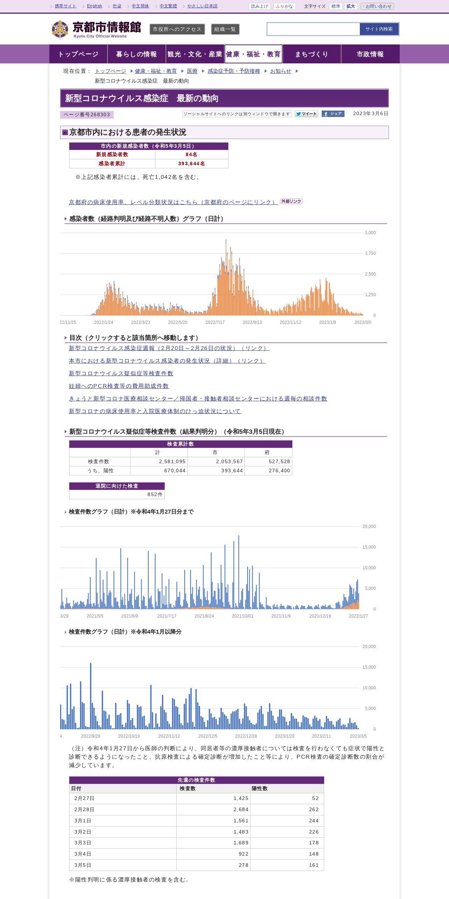Select 3月1日 row date cell
449x899 pixels.
[123, 821]
